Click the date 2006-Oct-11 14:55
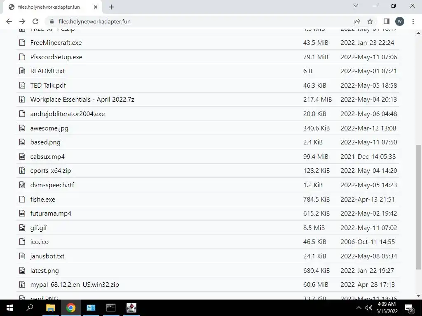The width and height of the screenshot is (422, 316). [x=368, y=242]
